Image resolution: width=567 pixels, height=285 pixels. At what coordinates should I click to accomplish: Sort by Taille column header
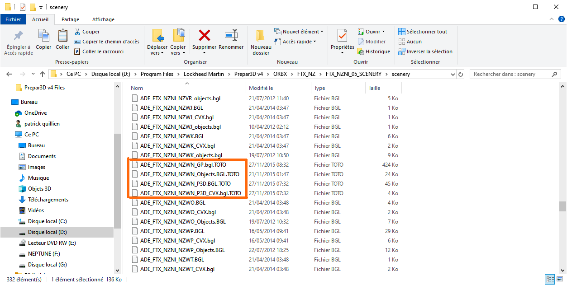click(383, 88)
